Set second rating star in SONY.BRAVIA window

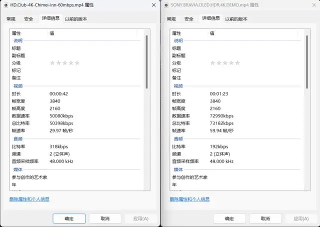219,63
